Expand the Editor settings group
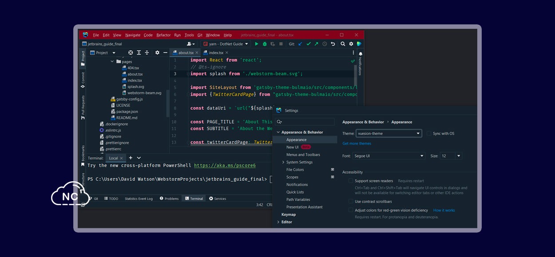 278,222
